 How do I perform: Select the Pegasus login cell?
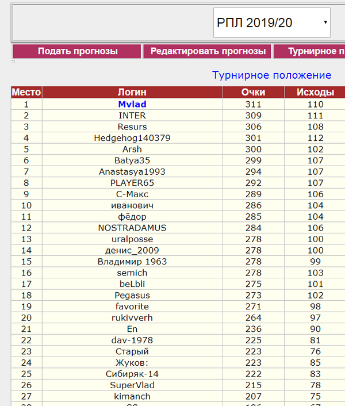132,295
